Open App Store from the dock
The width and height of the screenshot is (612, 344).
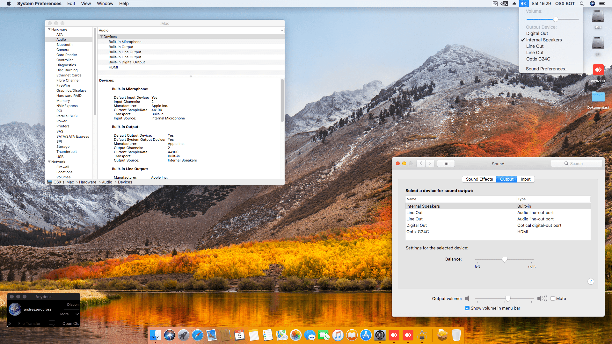coord(366,335)
